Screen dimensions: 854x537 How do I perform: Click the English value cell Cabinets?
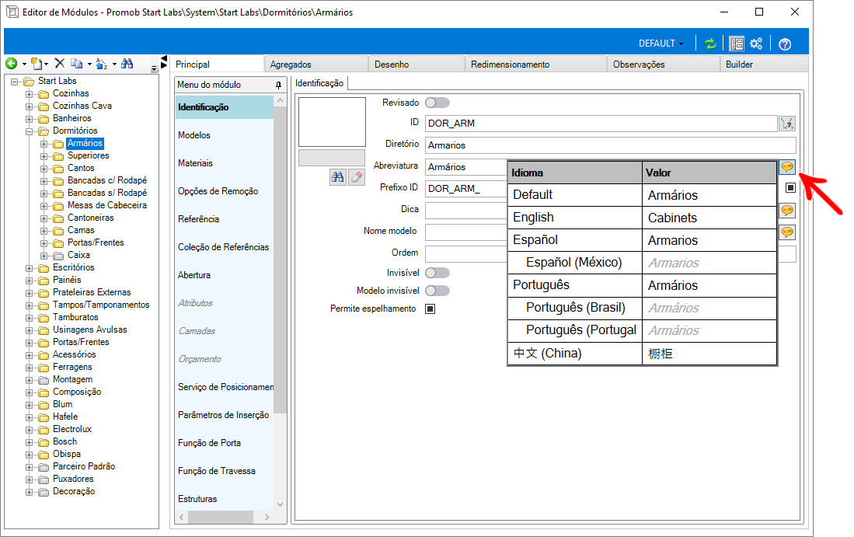click(x=709, y=218)
